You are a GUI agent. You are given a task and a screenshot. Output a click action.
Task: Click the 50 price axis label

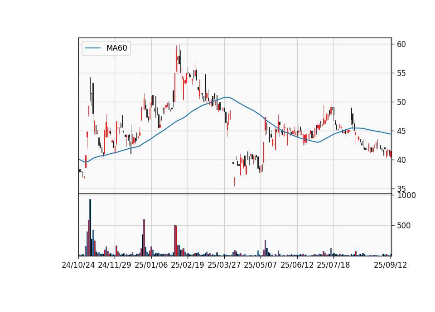pos(401,102)
